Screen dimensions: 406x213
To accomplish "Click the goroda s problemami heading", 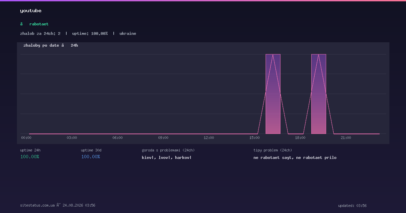I will coord(168,150).
